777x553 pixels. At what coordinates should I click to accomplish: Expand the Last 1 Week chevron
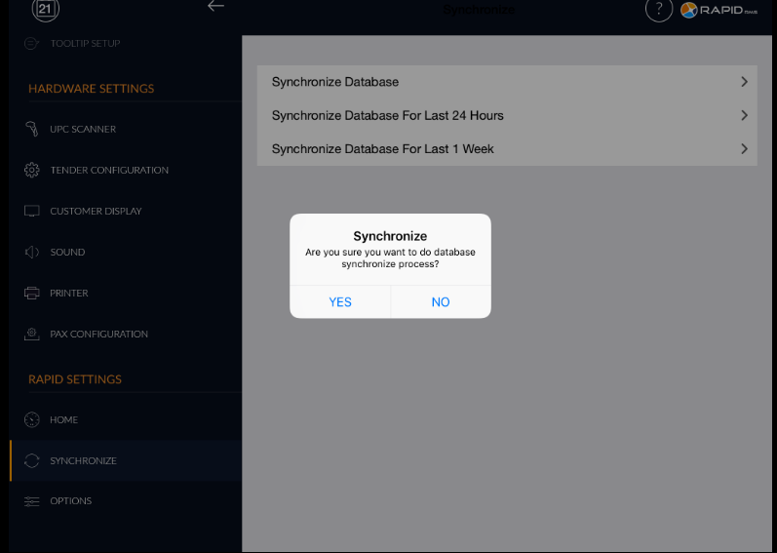[744, 149]
